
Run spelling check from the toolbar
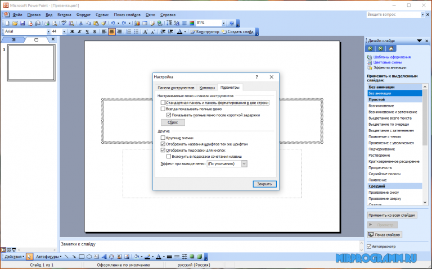coord(64,24)
